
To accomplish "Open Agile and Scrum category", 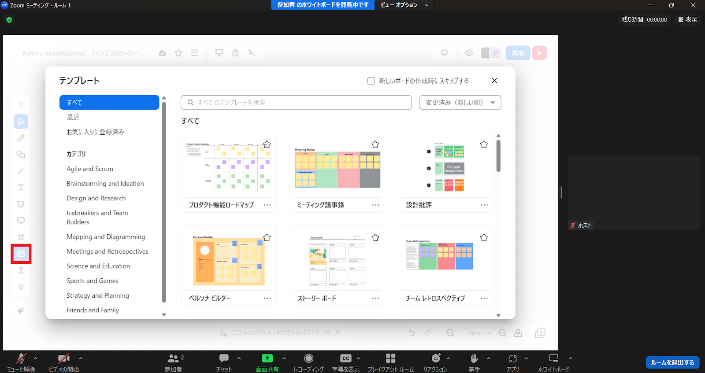I will coord(90,169).
